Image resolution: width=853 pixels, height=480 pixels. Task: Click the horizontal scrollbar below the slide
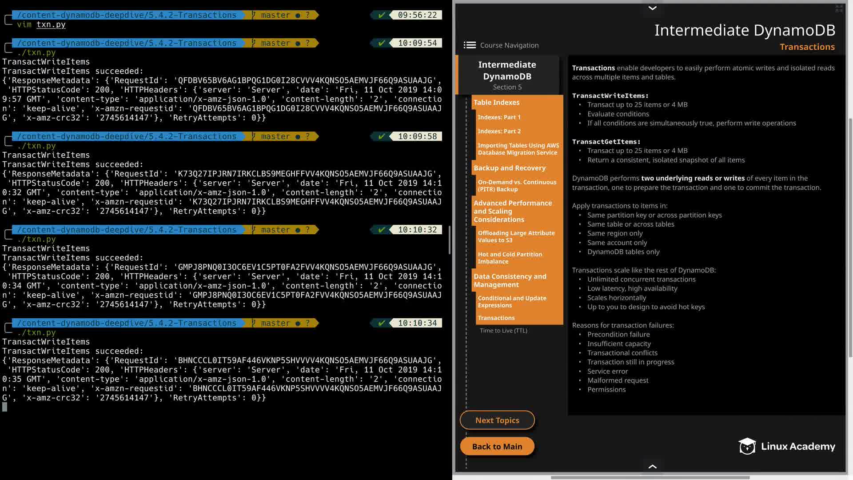650,478
